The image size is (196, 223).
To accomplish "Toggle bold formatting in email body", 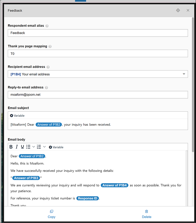I will (11, 147).
